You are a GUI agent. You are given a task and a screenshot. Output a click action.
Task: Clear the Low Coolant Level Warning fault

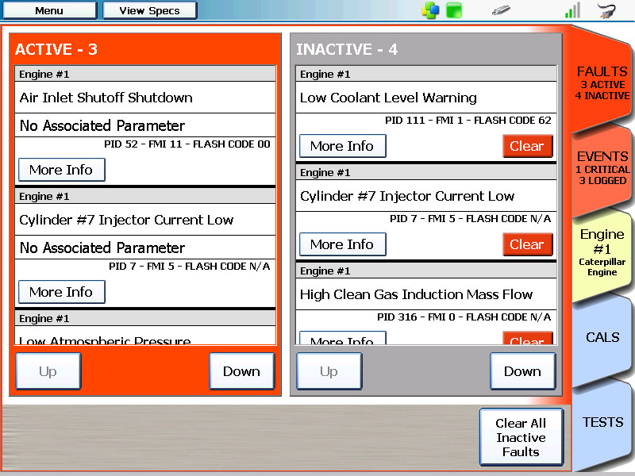(527, 146)
